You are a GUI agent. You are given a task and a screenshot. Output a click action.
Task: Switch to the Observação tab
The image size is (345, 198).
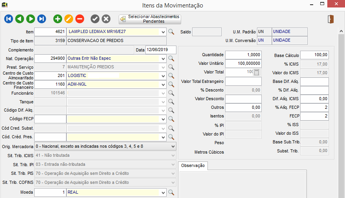click(193, 166)
